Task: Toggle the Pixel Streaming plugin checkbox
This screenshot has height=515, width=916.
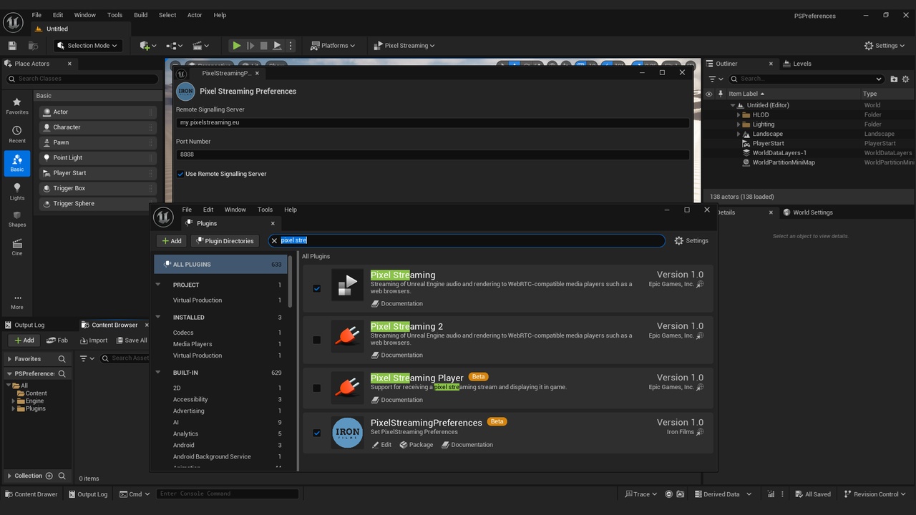Action: [x=317, y=289]
